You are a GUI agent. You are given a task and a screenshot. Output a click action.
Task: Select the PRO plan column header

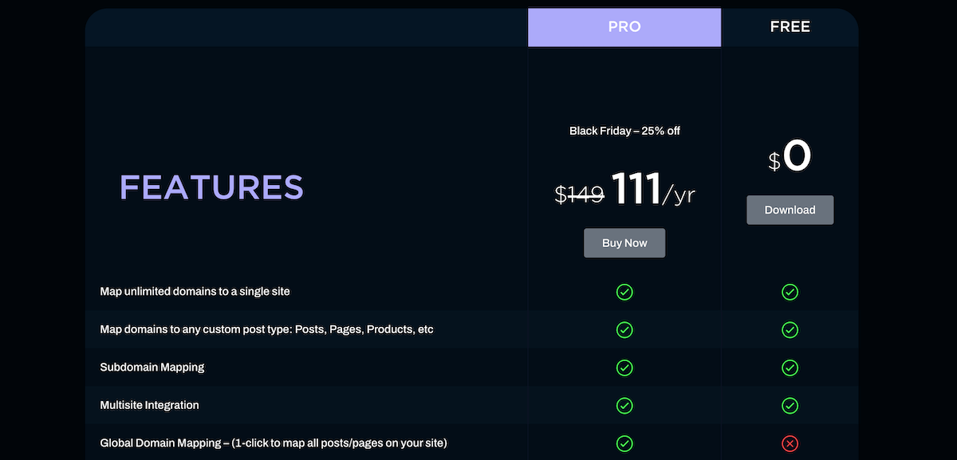point(624,27)
